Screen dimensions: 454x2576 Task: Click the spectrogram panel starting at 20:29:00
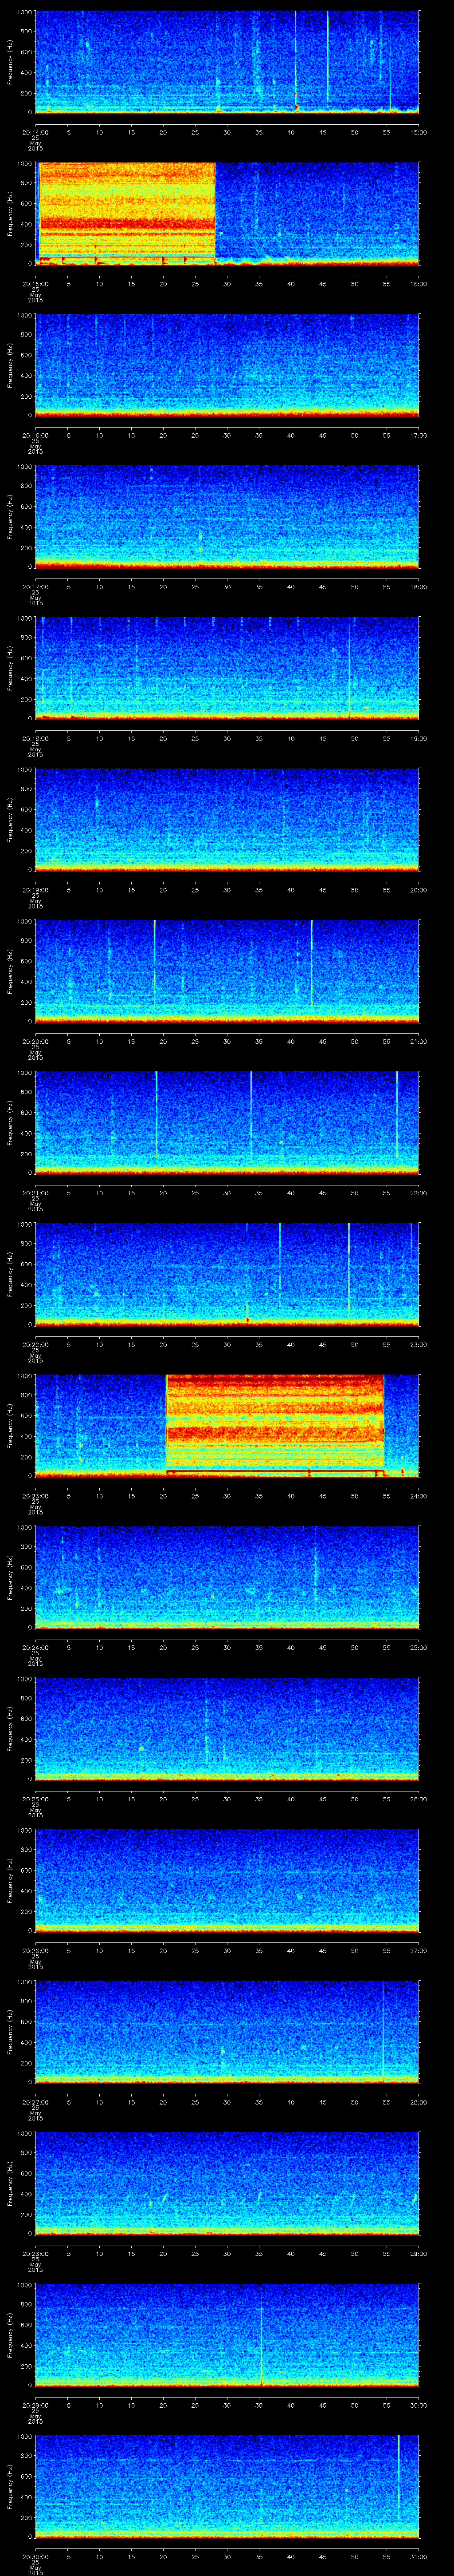[x=227, y=2334]
